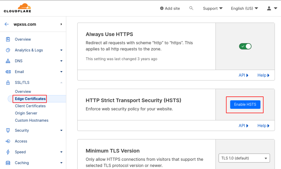Go back using the left arrow icon
This screenshot has height=169, width=281.
point(7,24)
